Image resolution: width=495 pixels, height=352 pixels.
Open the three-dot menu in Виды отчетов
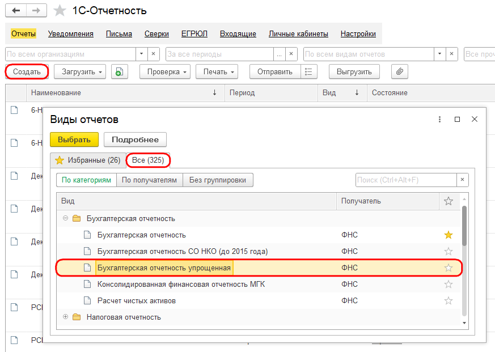(x=439, y=120)
